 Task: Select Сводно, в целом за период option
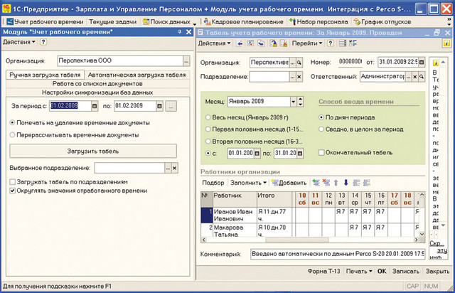pyautogui.click(x=321, y=129)
